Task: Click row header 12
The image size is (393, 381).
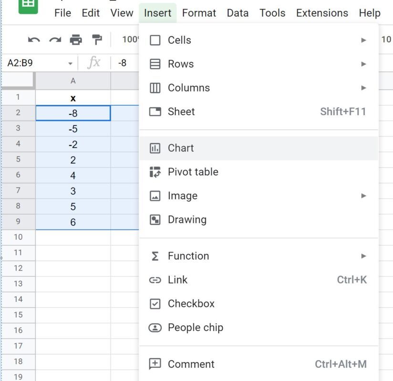Action: (x=18, y=268)
